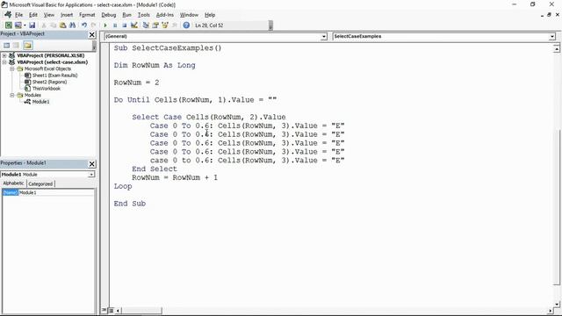Close the Project - VBAProject pane
This screenshot has width=562, height=316.
coord(92,34)
